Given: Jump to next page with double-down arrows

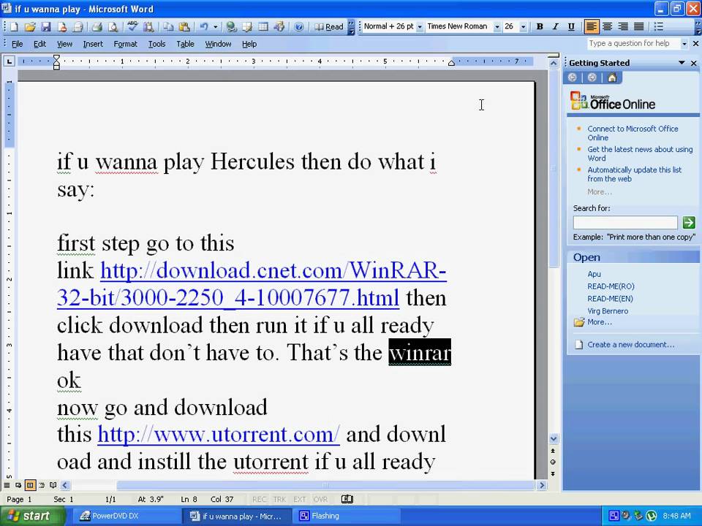Looking at the screenshot, I should pyautogui.click(x=553, y=473).
